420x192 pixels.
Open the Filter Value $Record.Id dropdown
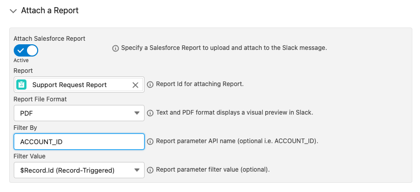(79, 170)
